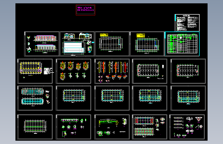
Task: Click the sheet with two stacked cyan plans
Action: (35, 98)
